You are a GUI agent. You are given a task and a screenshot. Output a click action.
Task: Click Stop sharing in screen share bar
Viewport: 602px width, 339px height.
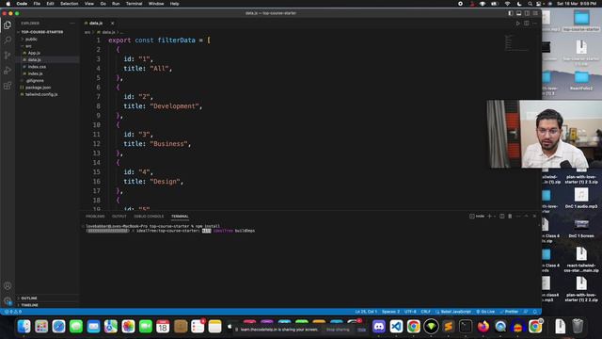[338, 330]
